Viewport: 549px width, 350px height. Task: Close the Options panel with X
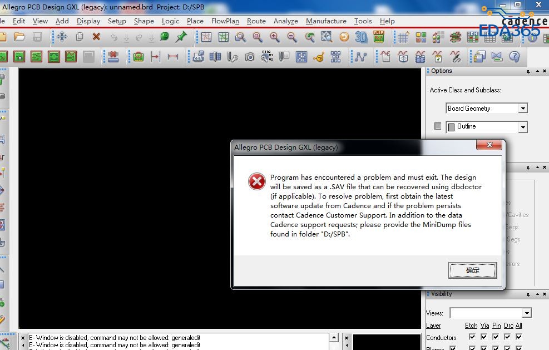pos(545,71)
